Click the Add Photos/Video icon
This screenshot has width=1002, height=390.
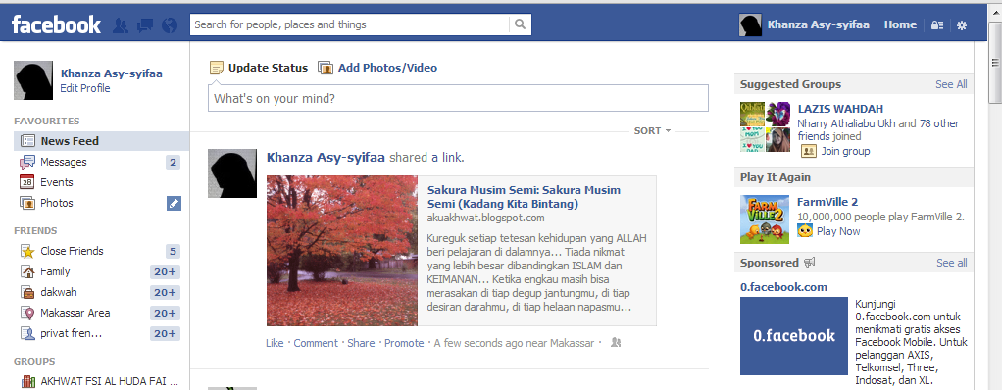click(x=326, y=68)
